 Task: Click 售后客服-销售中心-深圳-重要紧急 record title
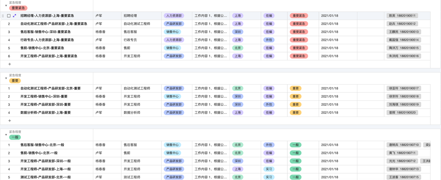pyautogui.click(x=45, y=32)
